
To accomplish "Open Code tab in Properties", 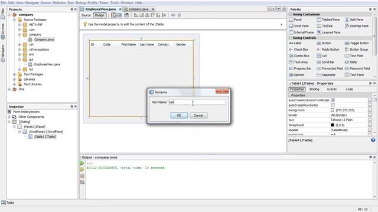I will tap(349, 89).
